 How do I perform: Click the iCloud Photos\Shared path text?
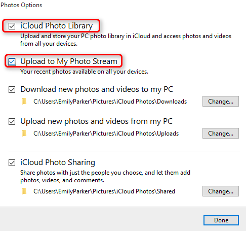104,191
